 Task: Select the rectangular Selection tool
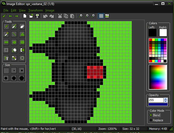[x=6, y=50]
